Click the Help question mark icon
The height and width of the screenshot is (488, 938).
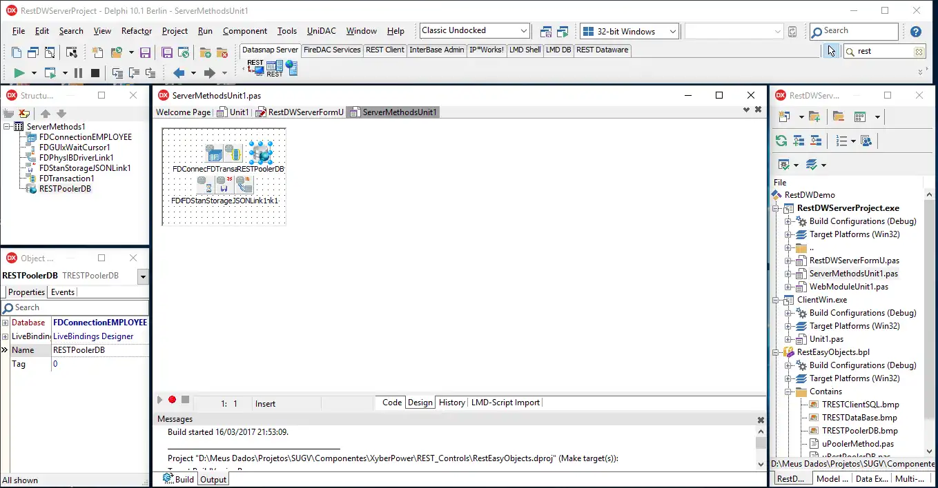pyautogui.click(x=916, y=31)
